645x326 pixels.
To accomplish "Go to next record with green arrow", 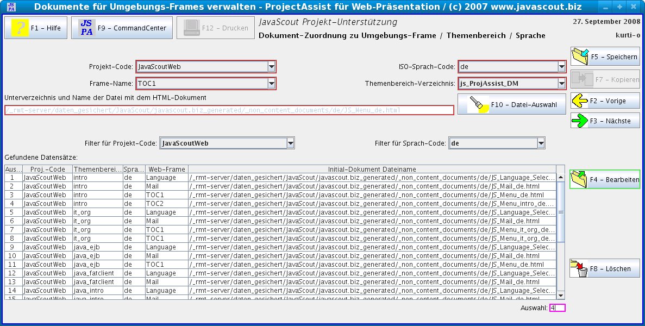I will [x=580, y=121].
